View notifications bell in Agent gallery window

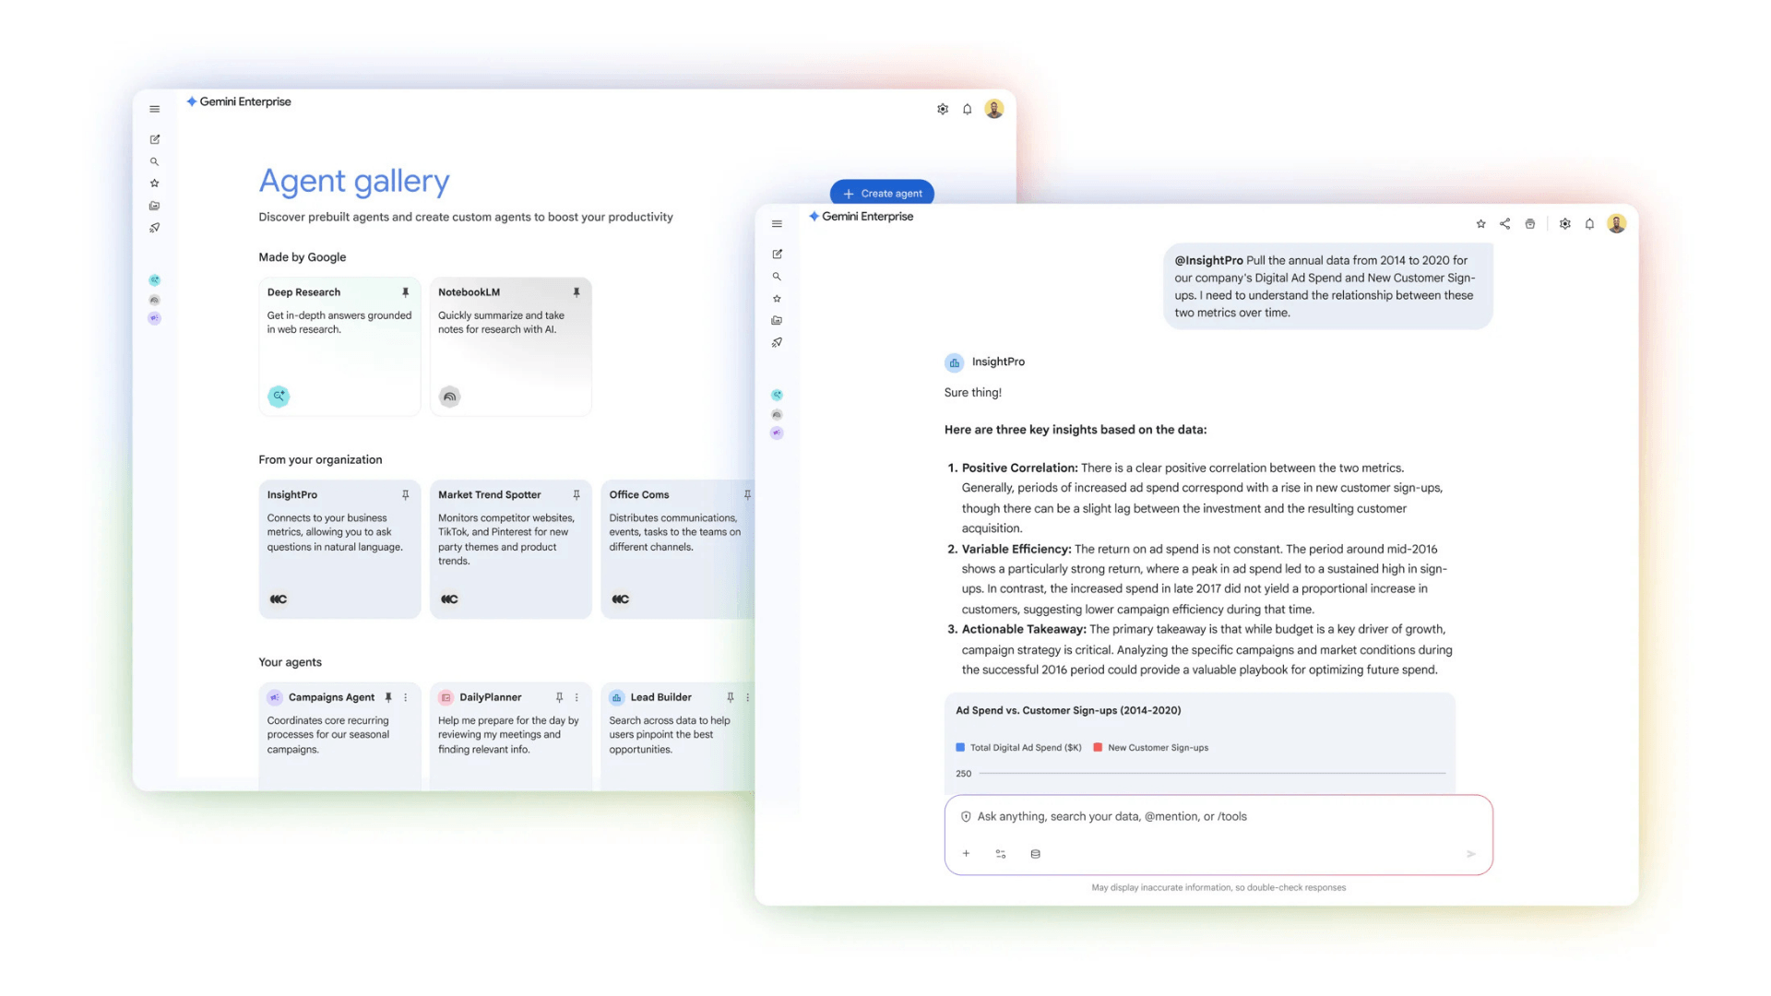point(968,110)
